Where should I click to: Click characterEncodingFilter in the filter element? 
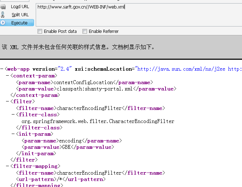coord(89,108)
